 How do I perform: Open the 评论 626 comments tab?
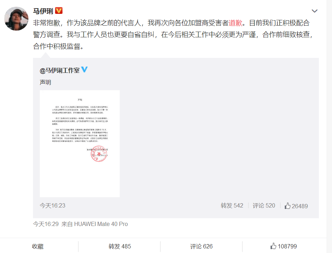[201, 247]
